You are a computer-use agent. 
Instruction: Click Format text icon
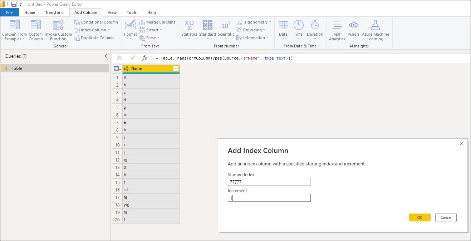(131, 25)
